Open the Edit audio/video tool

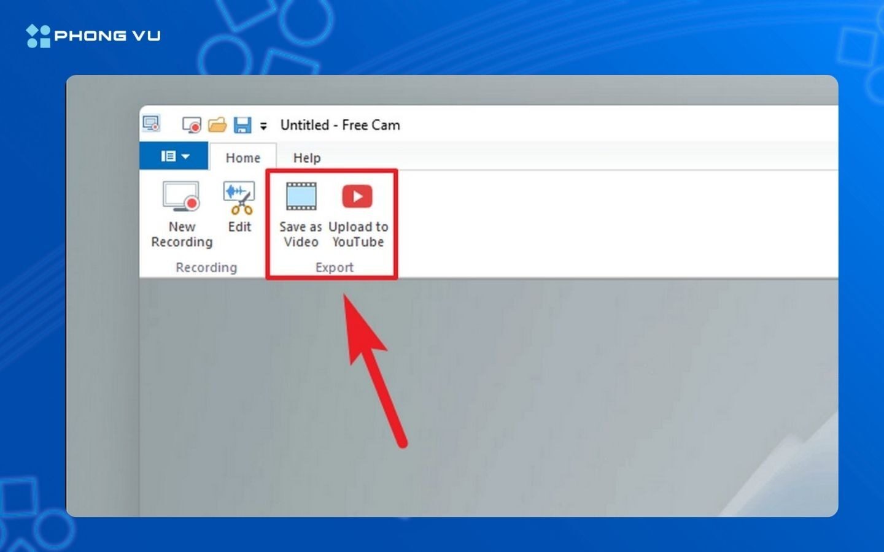(x=239, y=207)
